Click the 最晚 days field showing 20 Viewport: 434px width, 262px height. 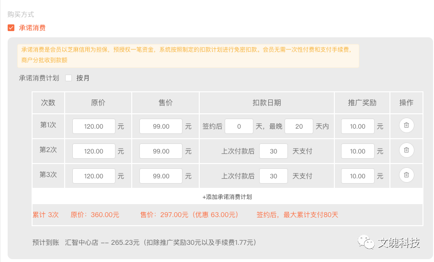pyautogui.click(x=299, y=126)
